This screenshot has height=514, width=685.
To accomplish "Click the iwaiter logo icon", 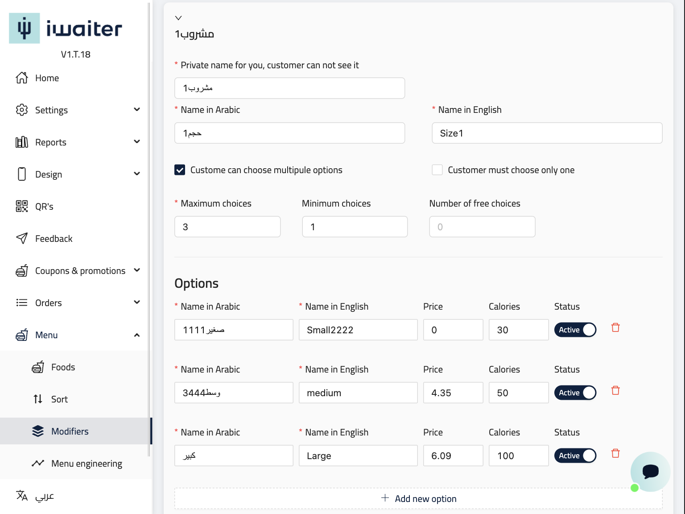I will click(25, 28).
